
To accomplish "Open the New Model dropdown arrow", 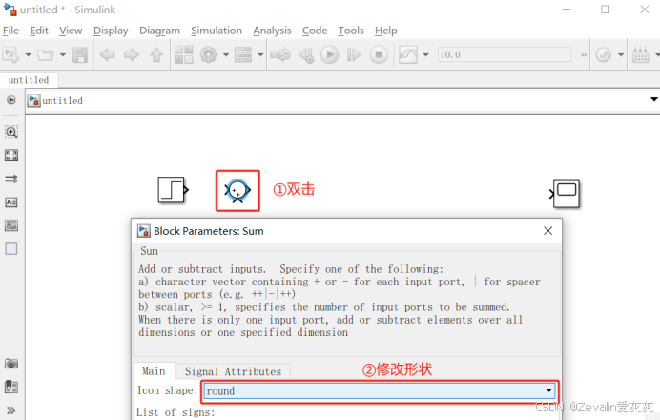I will (29, 55).
